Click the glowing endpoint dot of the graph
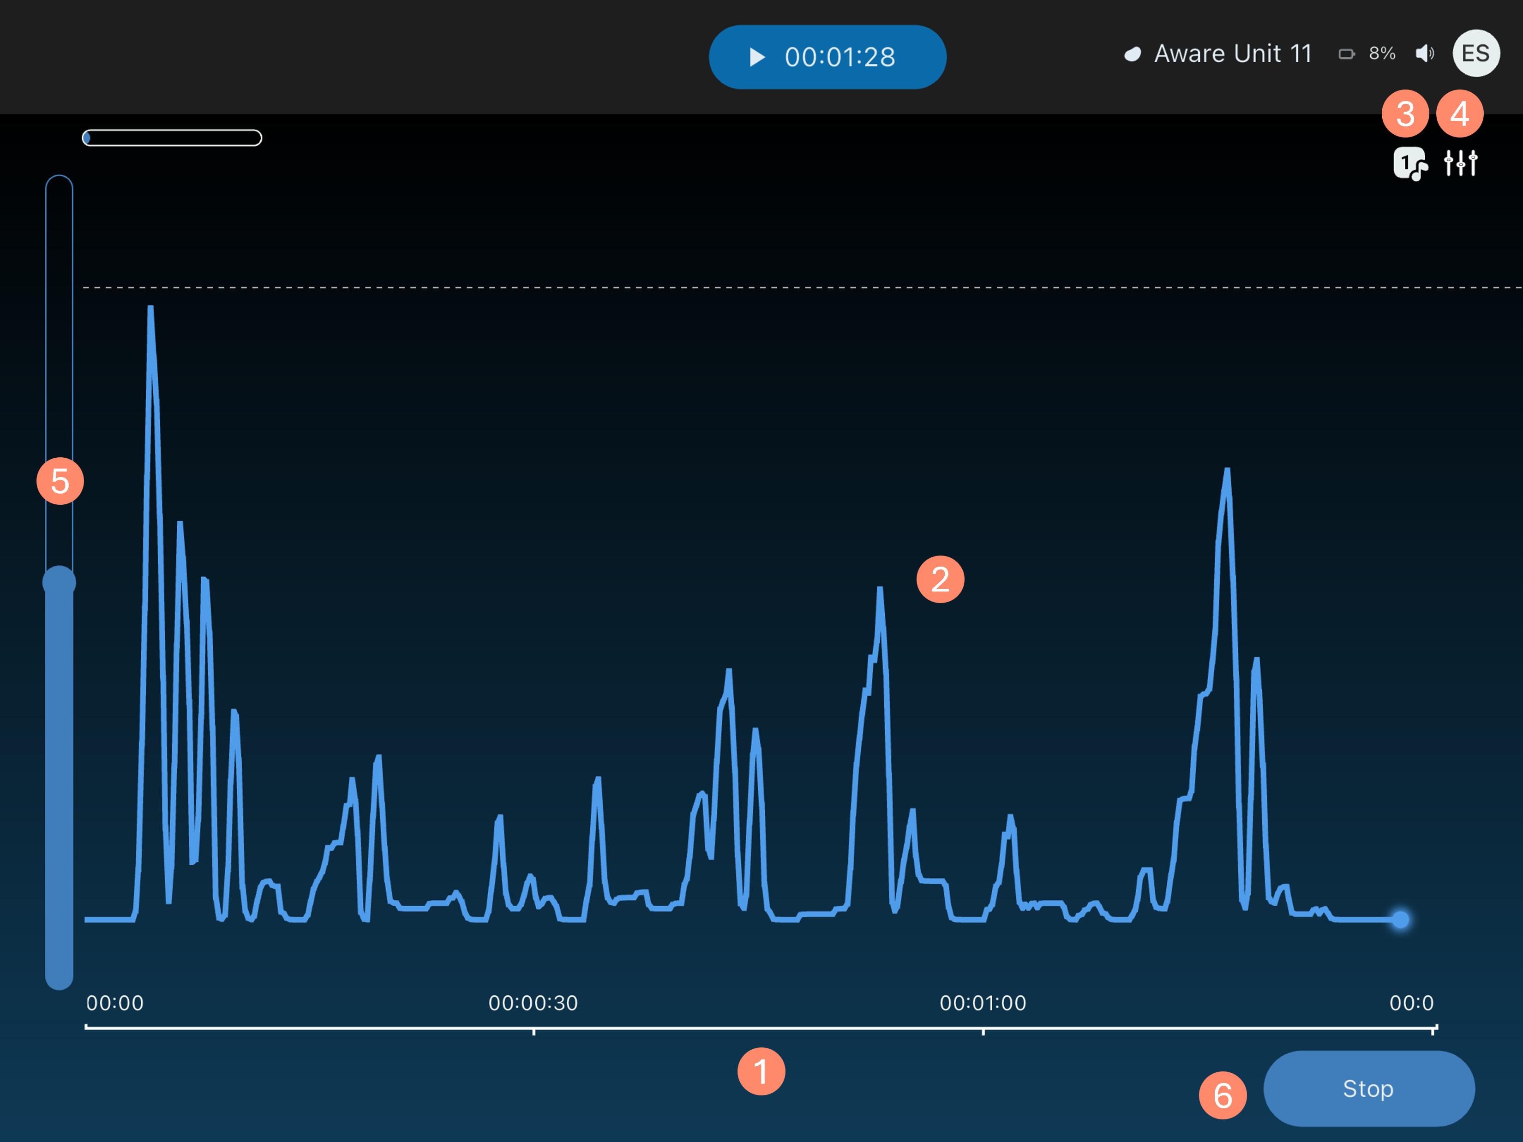The height and width of the screenshot is (1142, 1523). pos(1400,919)
